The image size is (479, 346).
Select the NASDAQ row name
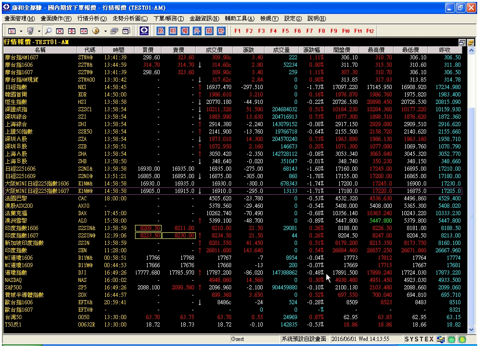tap(13, 280)
